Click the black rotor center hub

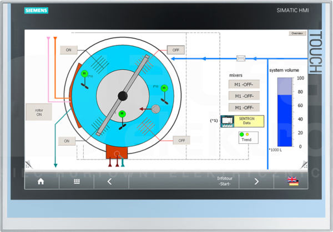pyautogui.click(x=123, y=96)
